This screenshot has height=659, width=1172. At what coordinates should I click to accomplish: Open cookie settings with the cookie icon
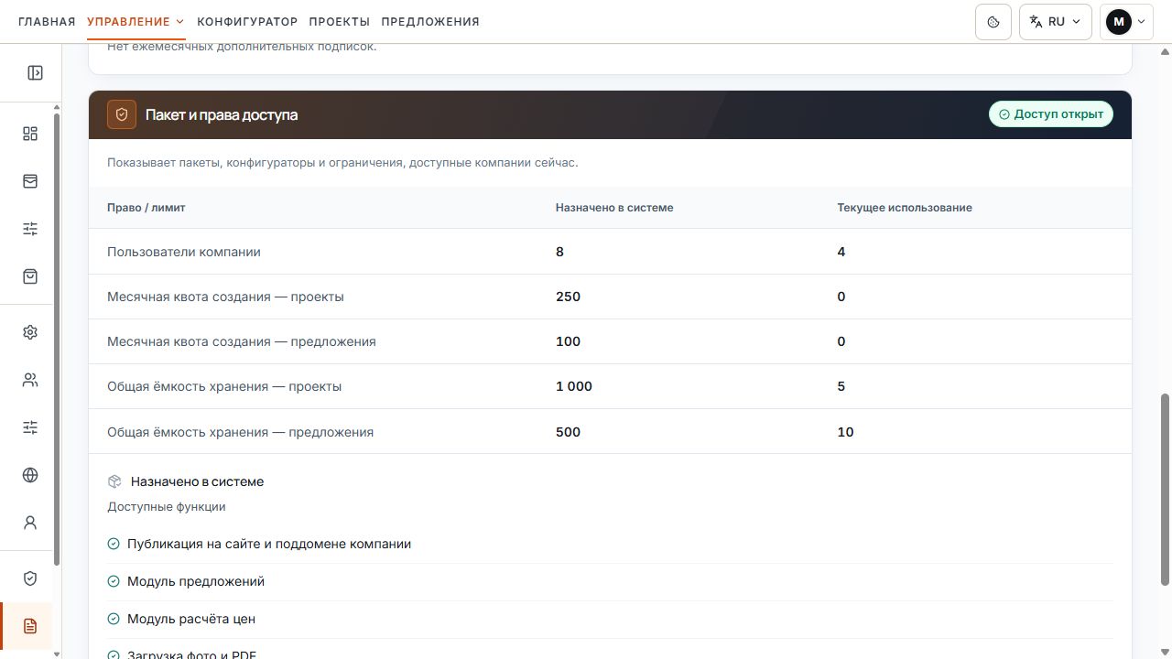point(993,22)
